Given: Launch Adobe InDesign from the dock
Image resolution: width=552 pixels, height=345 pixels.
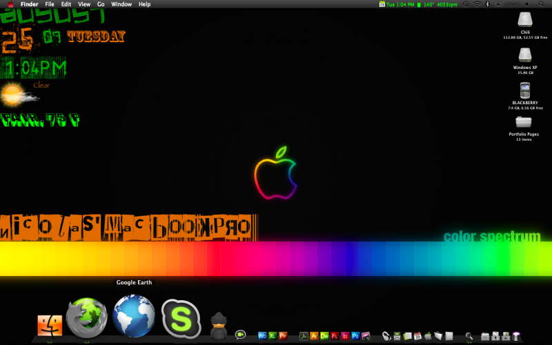Looking at the screenshot, I should pos(345,336).
